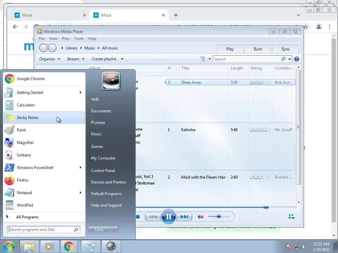The image size is (338, 253).
Task: Open Chrome three-dot menu
Action: (329, 27)
